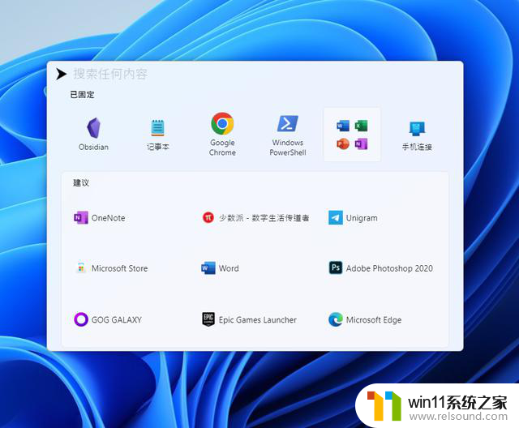Click the Epic Games Launcher icon
519x428 pixels.
(208, 319)
